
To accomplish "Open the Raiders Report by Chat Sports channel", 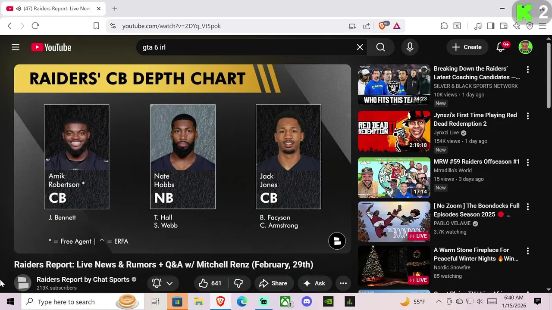I will 83,279.
